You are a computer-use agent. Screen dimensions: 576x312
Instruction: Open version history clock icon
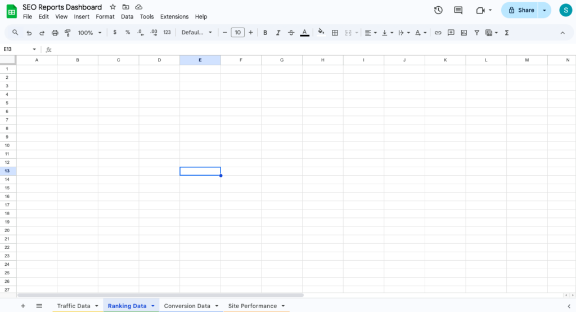pos(438,10)
